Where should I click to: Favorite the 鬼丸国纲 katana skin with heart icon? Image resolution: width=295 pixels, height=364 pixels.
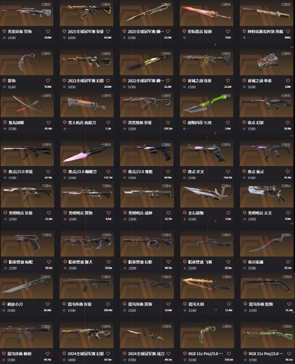coord(48,123)
